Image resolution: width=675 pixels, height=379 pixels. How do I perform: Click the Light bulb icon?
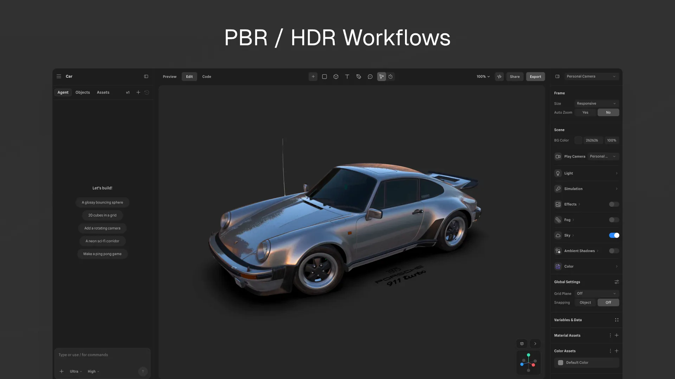(558, 173)
